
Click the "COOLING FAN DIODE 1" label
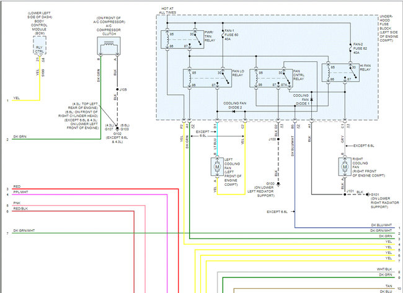301,99
